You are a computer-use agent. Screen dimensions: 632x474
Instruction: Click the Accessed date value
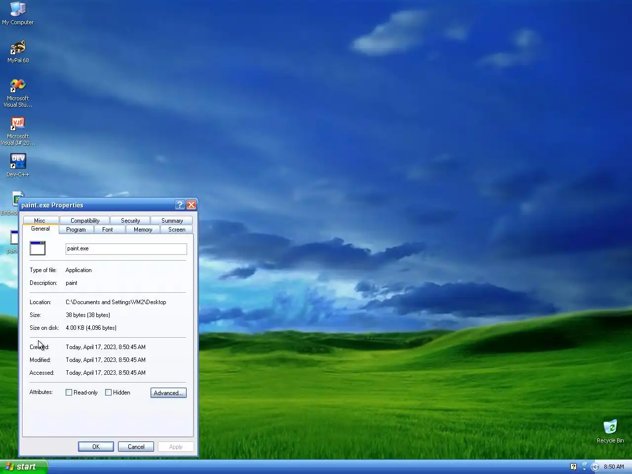tap(106, 373)
